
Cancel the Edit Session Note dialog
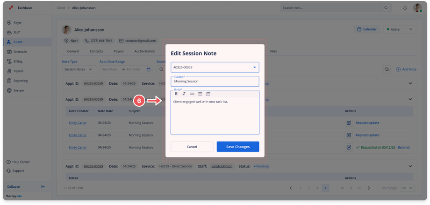[192, 147]
